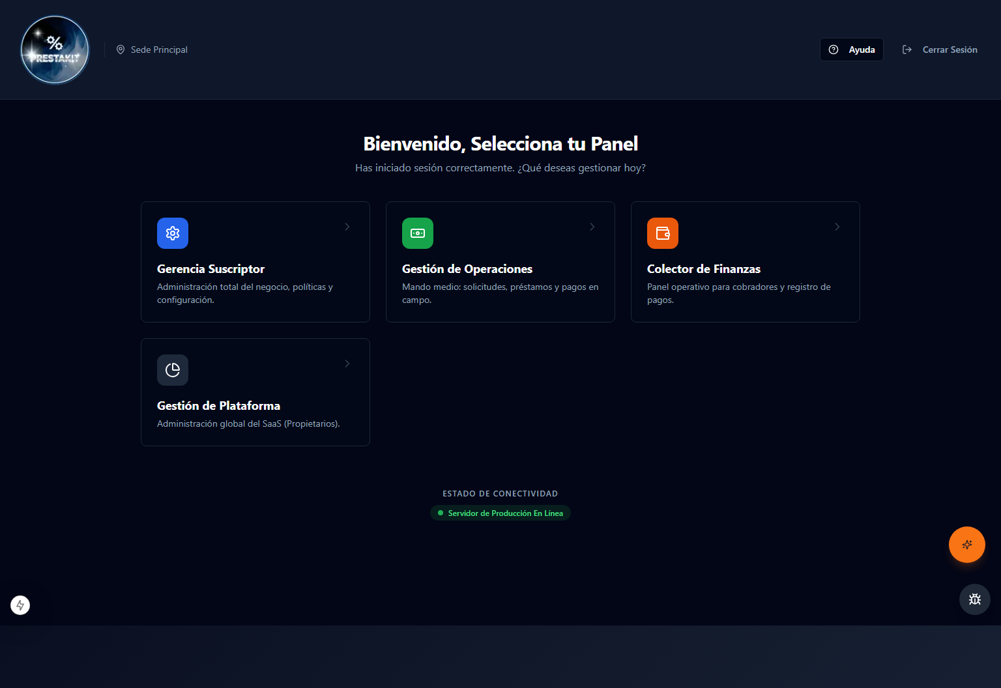Click the chevron on Gestión de Operaciones card
This screenshot has width=1001, height=688.
592,227
